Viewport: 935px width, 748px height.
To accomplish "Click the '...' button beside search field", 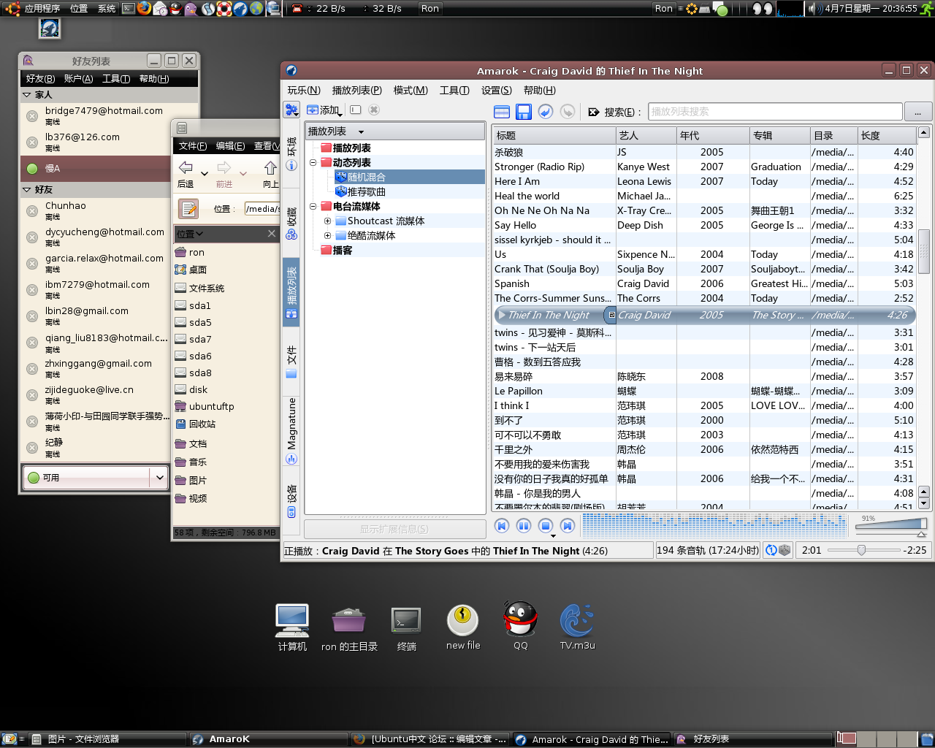I will click(917, 112).
